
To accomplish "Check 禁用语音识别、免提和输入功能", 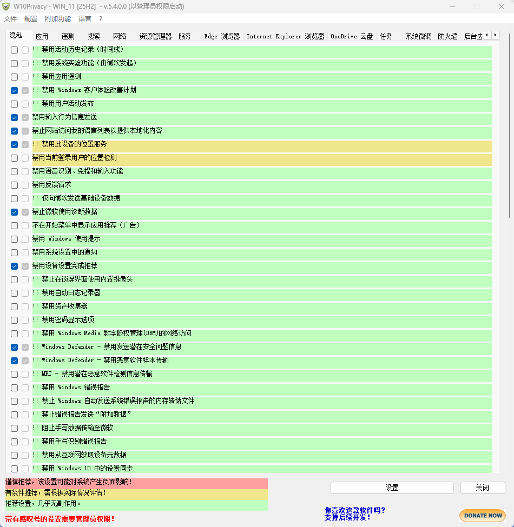I will point(14,171).
